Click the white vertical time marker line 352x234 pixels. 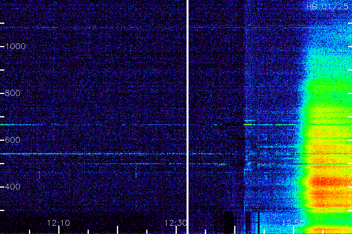187,117
